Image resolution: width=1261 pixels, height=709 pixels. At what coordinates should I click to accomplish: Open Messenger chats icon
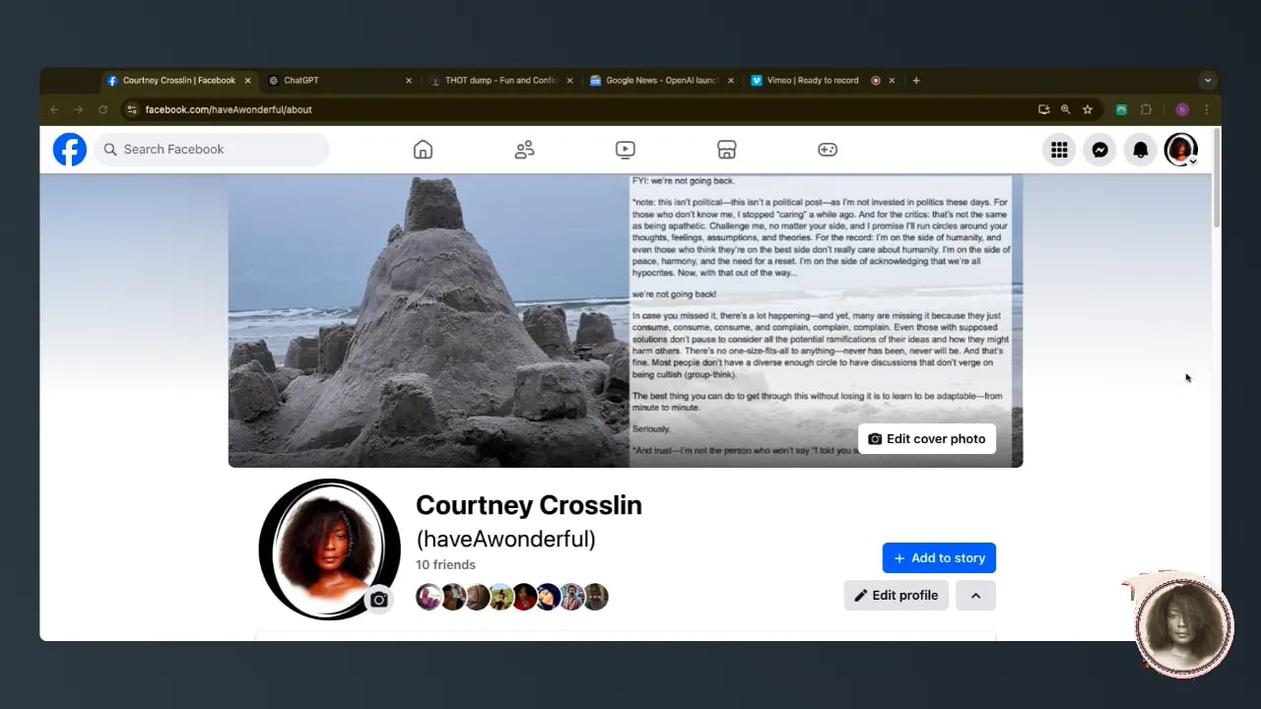tap(1099, 150)
